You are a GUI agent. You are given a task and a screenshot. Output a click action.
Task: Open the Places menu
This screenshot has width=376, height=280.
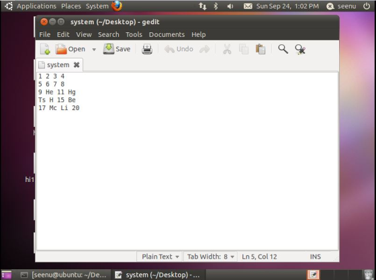click(x=71, y=6)
